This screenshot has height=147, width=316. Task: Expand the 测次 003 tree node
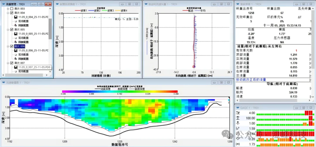point(8,9)
